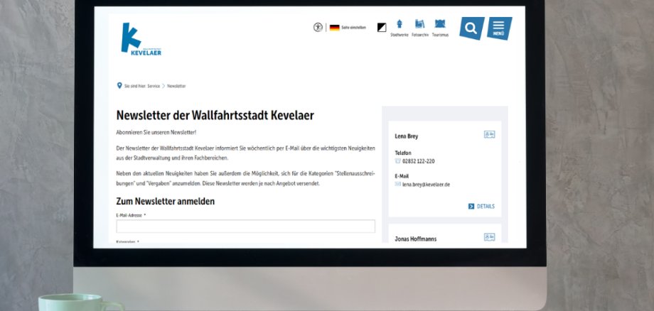654x311 pixels.
Task: Go to Service in the breadcrumb
Action: click(x=154, y=86)
